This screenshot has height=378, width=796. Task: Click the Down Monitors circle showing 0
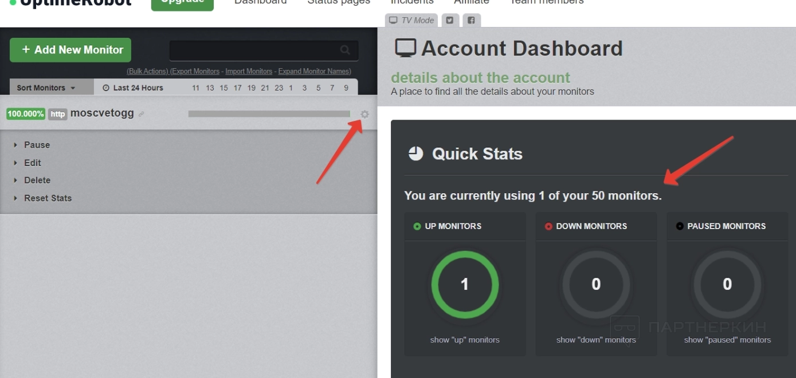(x=596, y=284)
